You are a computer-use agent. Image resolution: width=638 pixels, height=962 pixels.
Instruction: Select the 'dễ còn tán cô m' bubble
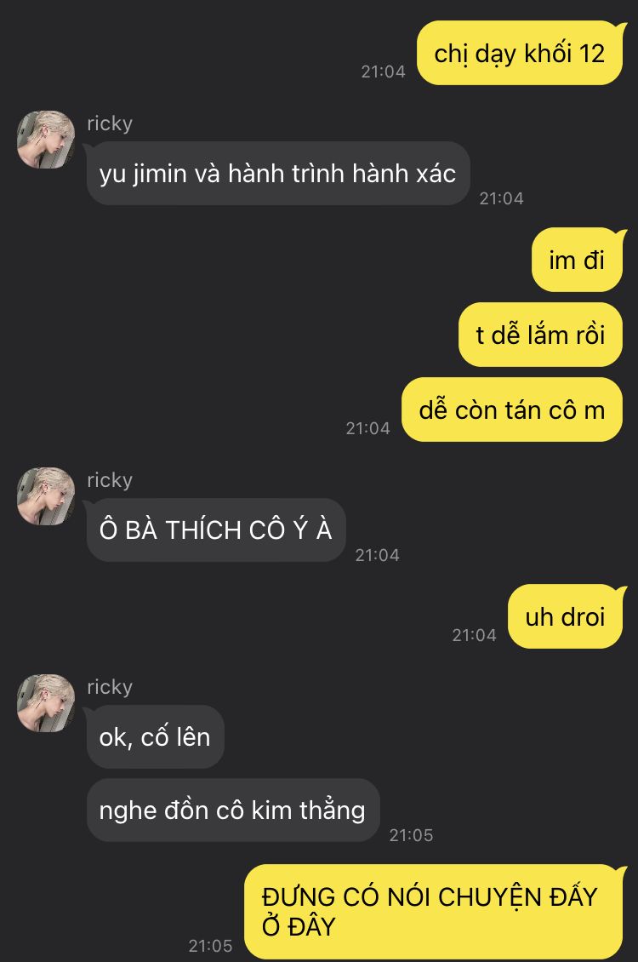click(x=512, y=409)
